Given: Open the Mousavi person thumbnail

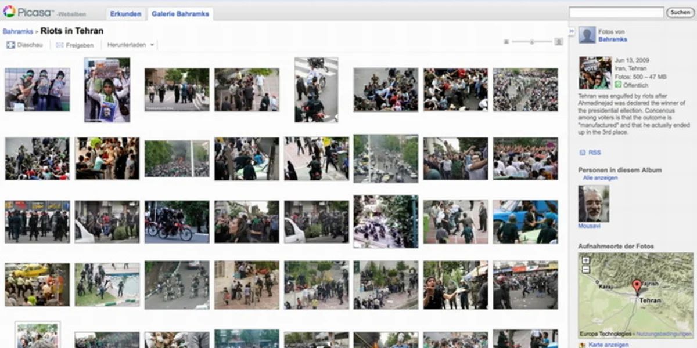Looking at the screenshot, I should pyautogui.click(x=594, y=204).
